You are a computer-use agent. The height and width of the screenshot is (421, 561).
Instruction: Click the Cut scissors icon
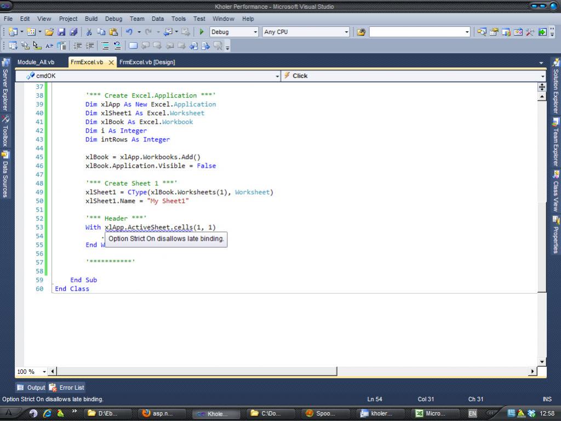click(x=89, y=32)
